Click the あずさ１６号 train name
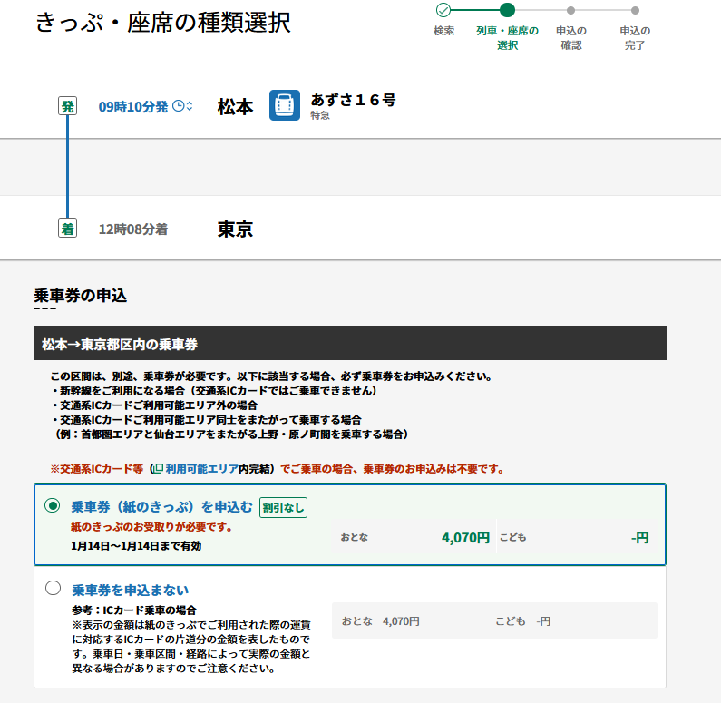 tap(353, 100)
